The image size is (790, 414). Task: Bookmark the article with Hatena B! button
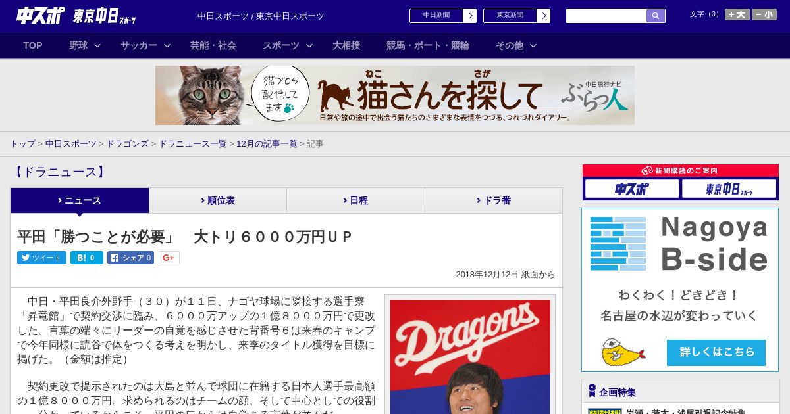point(87,258)
